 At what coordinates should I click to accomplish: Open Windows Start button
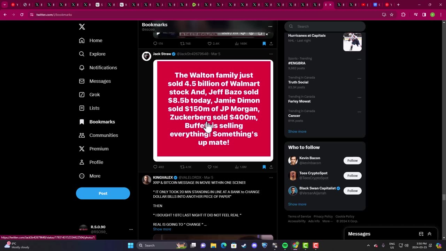click(131, 245)
